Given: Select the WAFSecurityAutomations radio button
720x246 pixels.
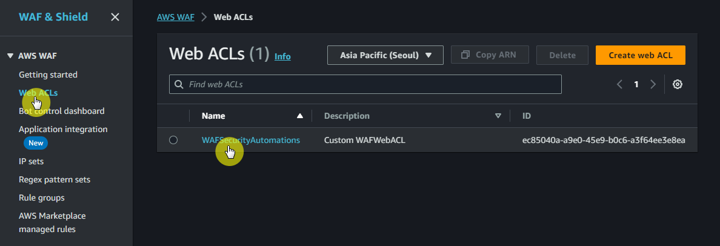Looking at the screenshot, I should click(x=173, y=140).
